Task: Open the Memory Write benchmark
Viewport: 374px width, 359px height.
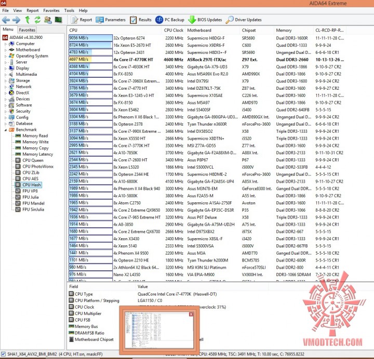Action: [32, 142]
